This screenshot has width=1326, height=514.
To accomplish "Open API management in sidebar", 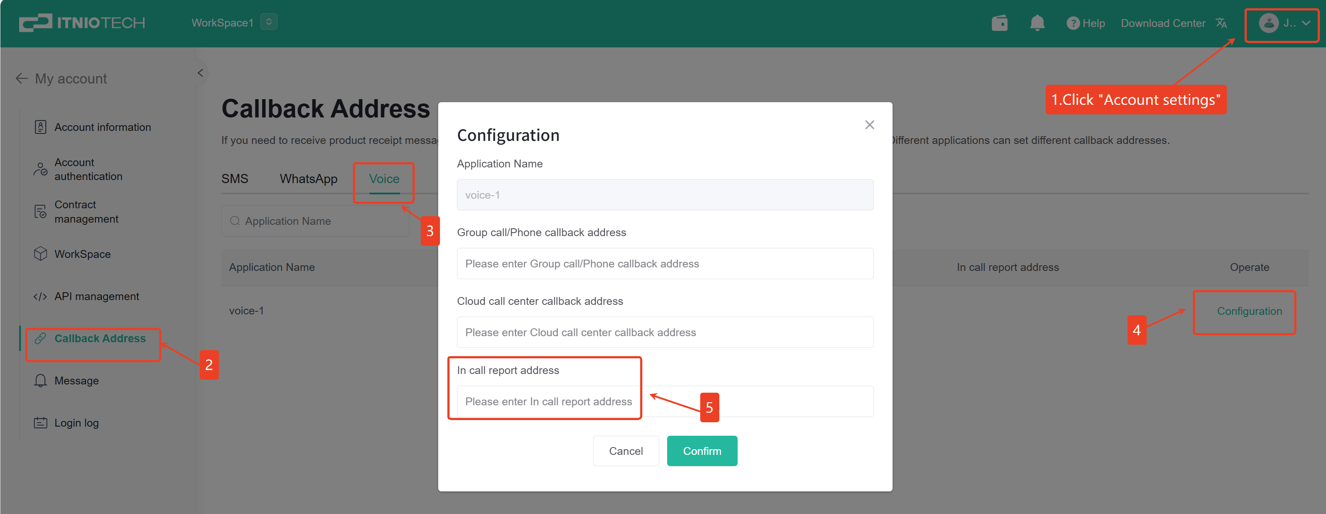I will (x=96, y=297).
